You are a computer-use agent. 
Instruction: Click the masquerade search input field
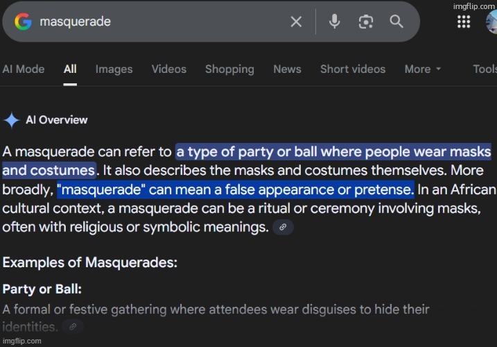[x=159, y=22]
